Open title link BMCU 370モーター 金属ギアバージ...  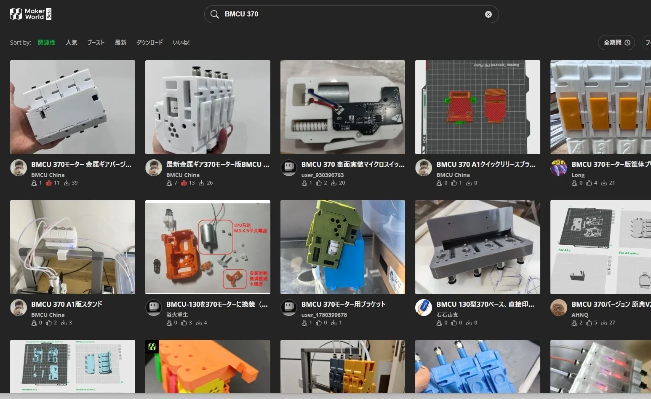pos(81,165)
